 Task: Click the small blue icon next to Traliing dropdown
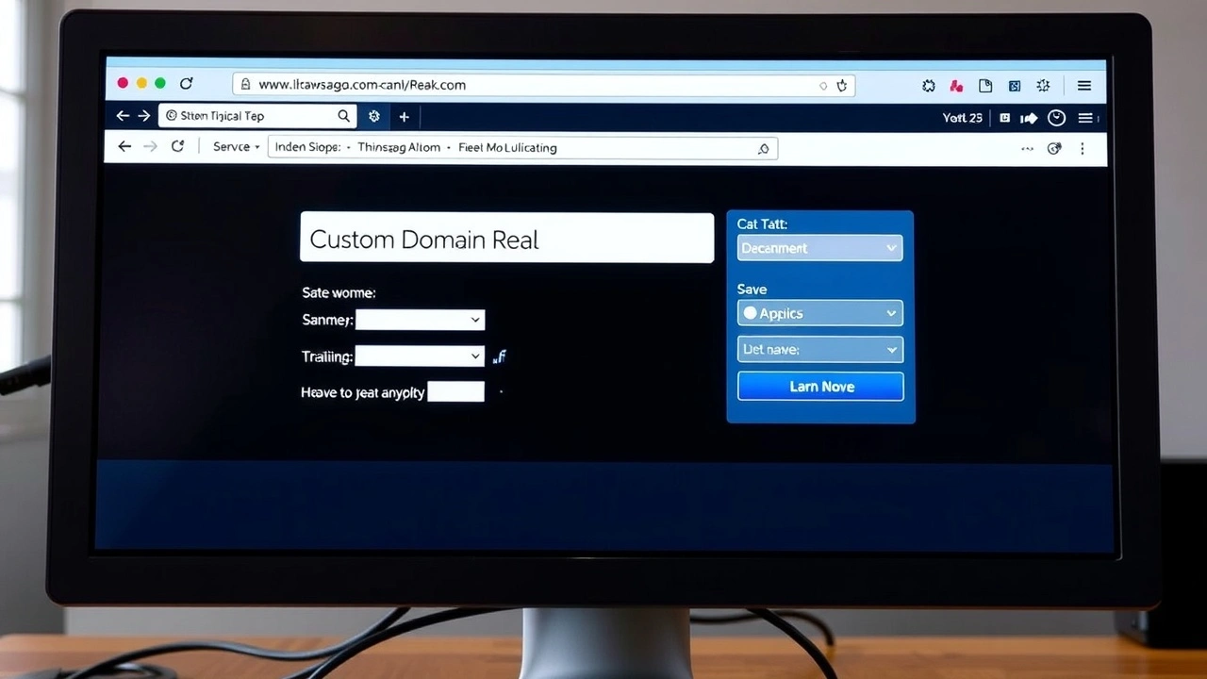click(501, 356)
